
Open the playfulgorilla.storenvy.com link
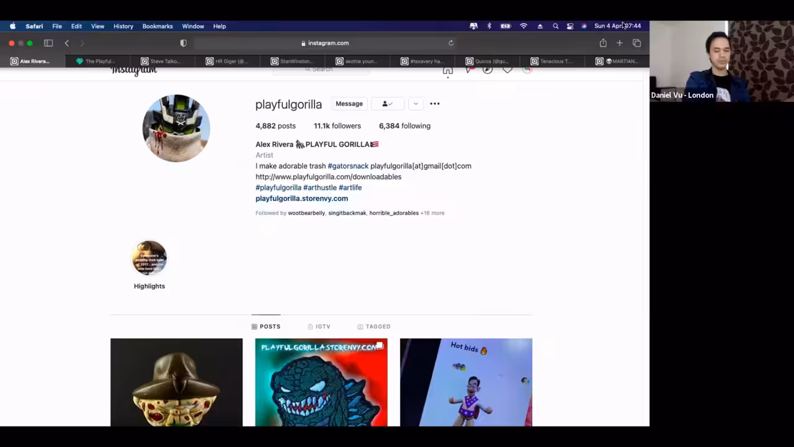point(301,199)
